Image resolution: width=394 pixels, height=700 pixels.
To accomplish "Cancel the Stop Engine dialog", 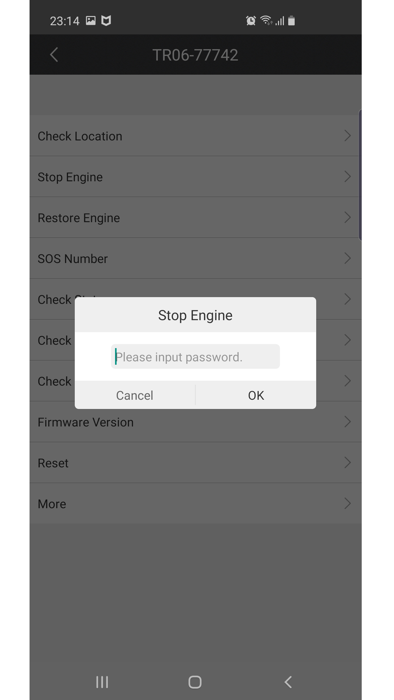I will [135, 395].
